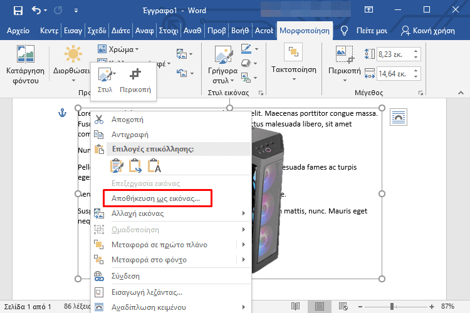470x313 pixels.
Task: Click the picture height field 8,23 εκ.
Action: coord(394,54)
